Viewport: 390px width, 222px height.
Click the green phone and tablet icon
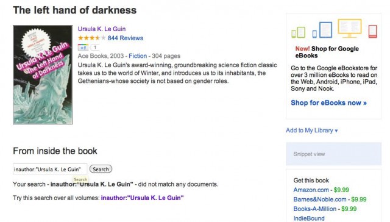(298, 32)
